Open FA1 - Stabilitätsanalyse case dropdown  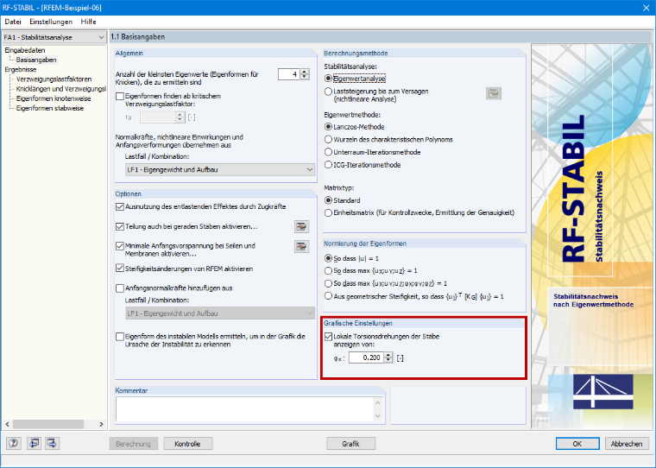click(54, 37)
